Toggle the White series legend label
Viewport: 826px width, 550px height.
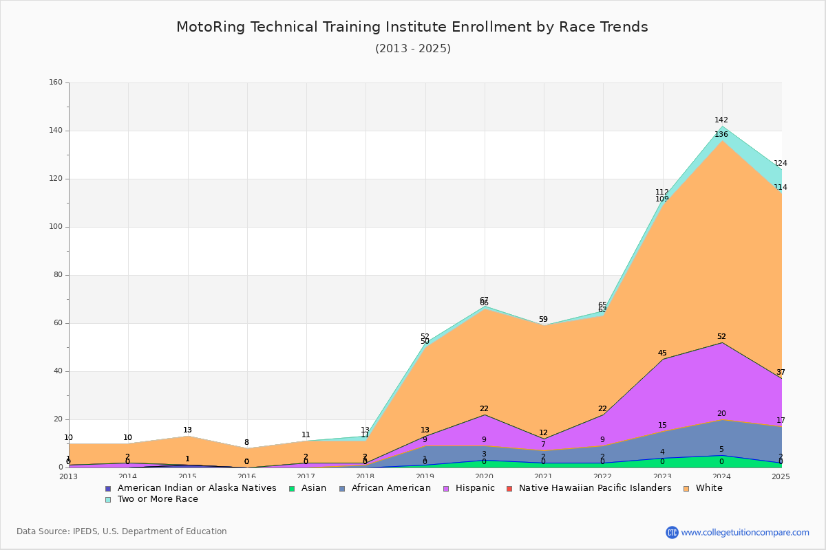(709, 488)
